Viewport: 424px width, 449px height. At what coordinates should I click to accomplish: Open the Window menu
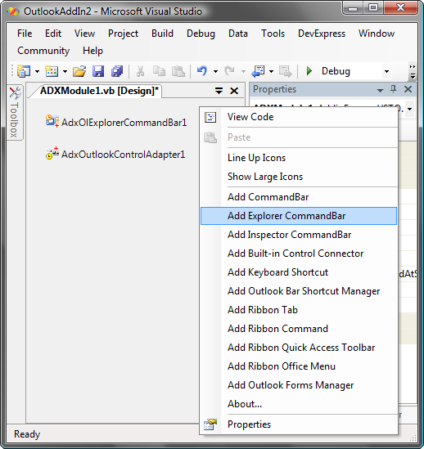coord(377,34)
